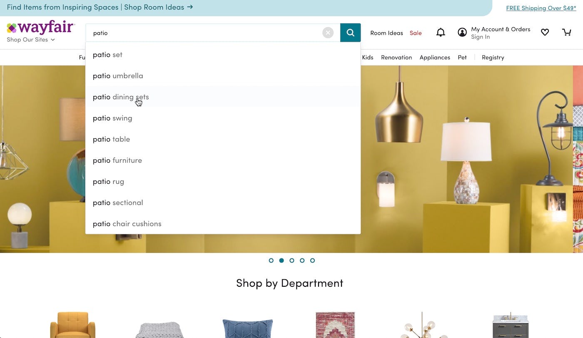Open the Renovation menu item
Screen dimensions: 583x338
(x=396, y=58)
